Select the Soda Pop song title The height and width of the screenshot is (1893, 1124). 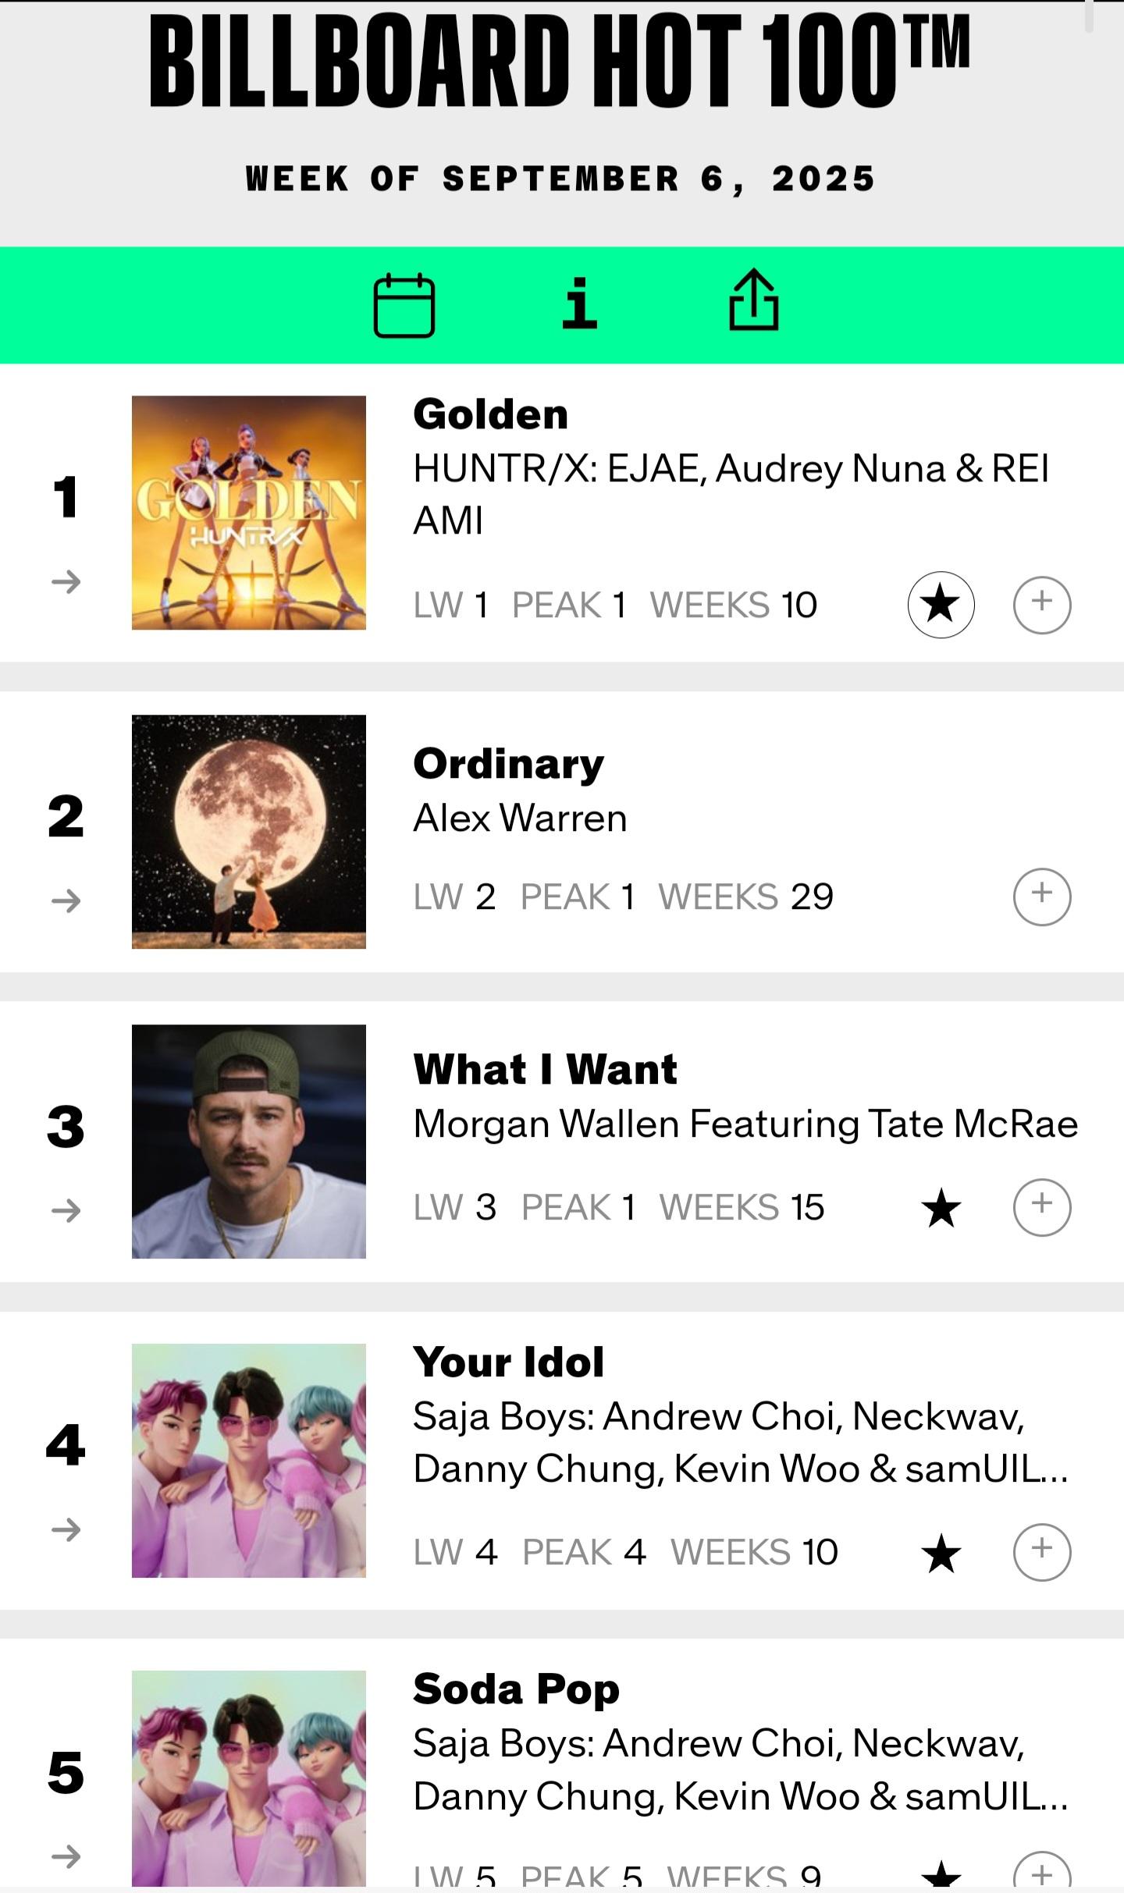coord(516,1689)
